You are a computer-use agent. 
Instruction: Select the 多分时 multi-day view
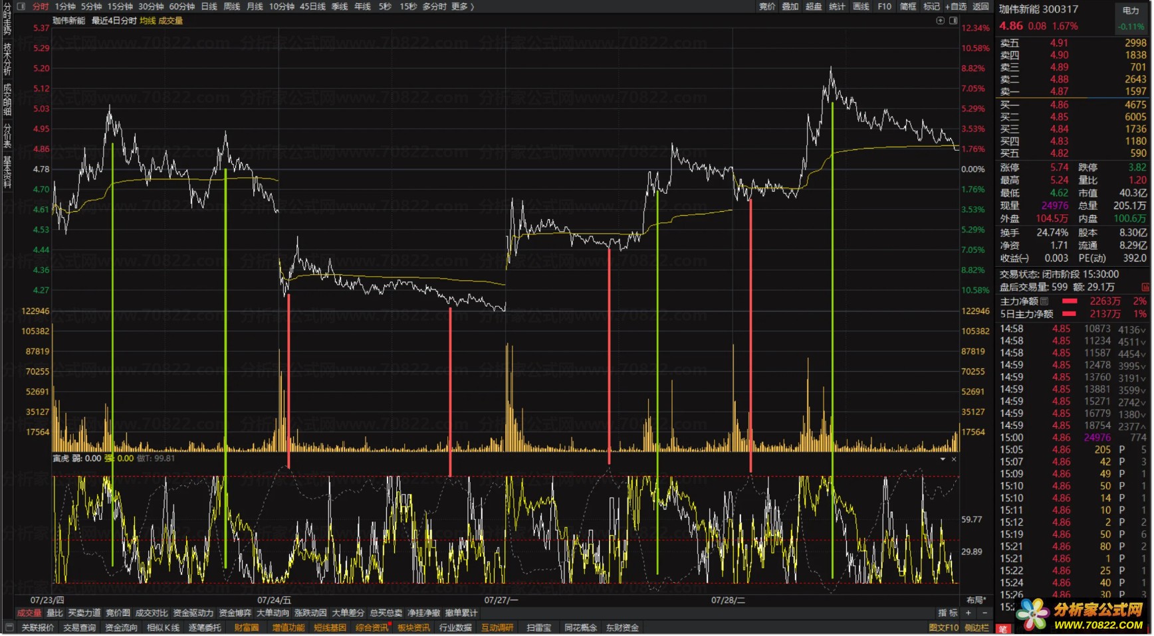(434, 7)
